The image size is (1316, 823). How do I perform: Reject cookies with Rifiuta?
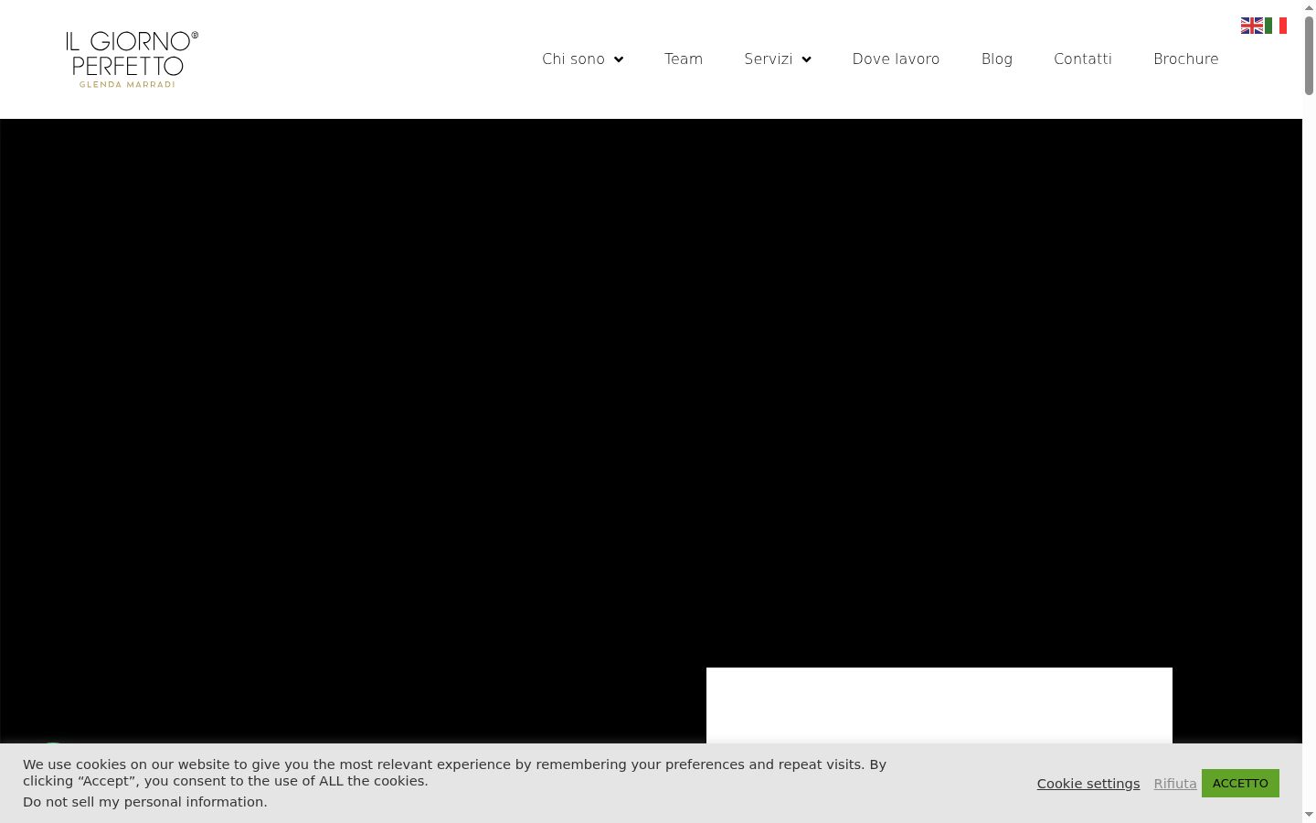pos(1175,784)
